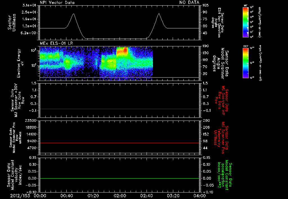Click the '105' sun elevation axis value
Viewport: 288px width, 199px height.
(206, 5)
